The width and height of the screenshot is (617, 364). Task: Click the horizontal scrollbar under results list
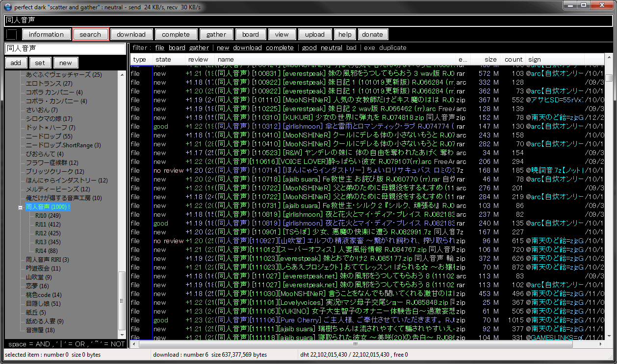point(368,344)
